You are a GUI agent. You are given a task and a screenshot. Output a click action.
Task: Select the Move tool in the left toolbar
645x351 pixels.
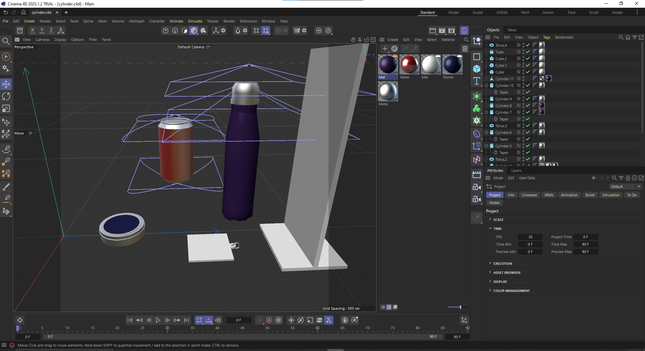pos(6,84)
